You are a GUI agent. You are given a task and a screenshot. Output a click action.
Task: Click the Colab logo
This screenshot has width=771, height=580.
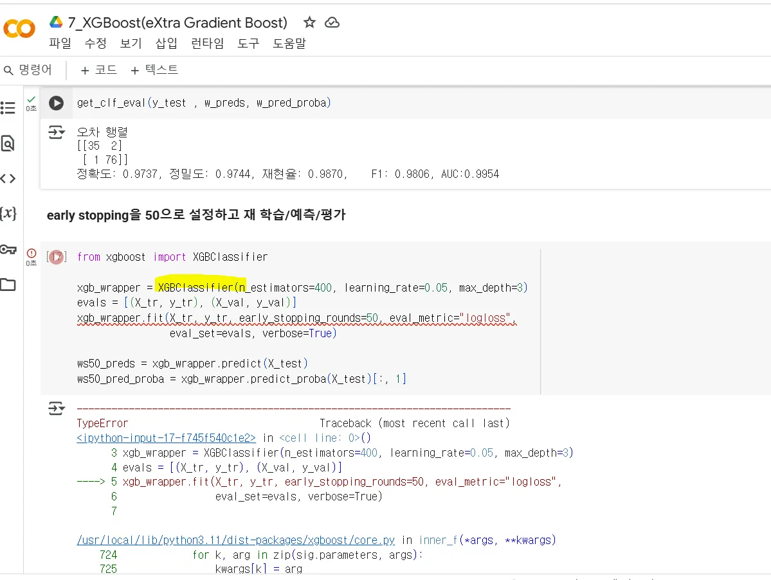(x=19, y=28)
